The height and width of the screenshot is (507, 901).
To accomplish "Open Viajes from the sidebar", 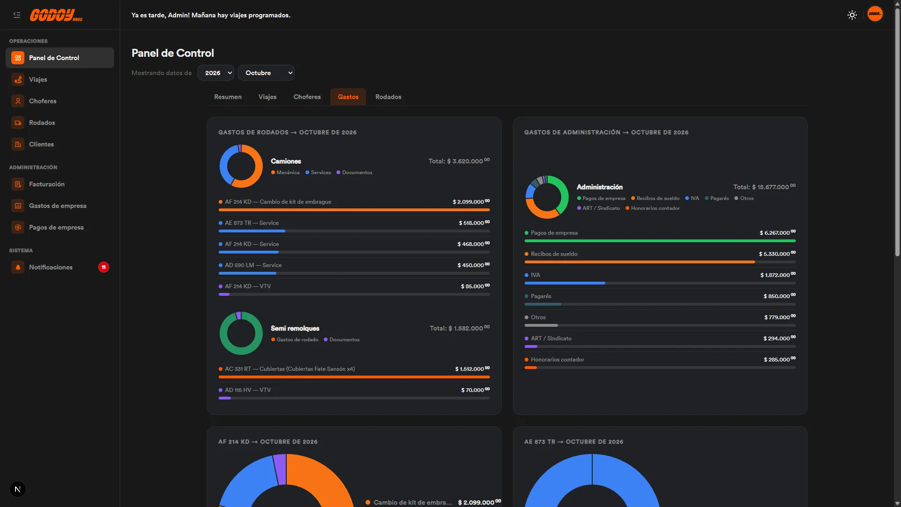I will [x=60, y=79].
